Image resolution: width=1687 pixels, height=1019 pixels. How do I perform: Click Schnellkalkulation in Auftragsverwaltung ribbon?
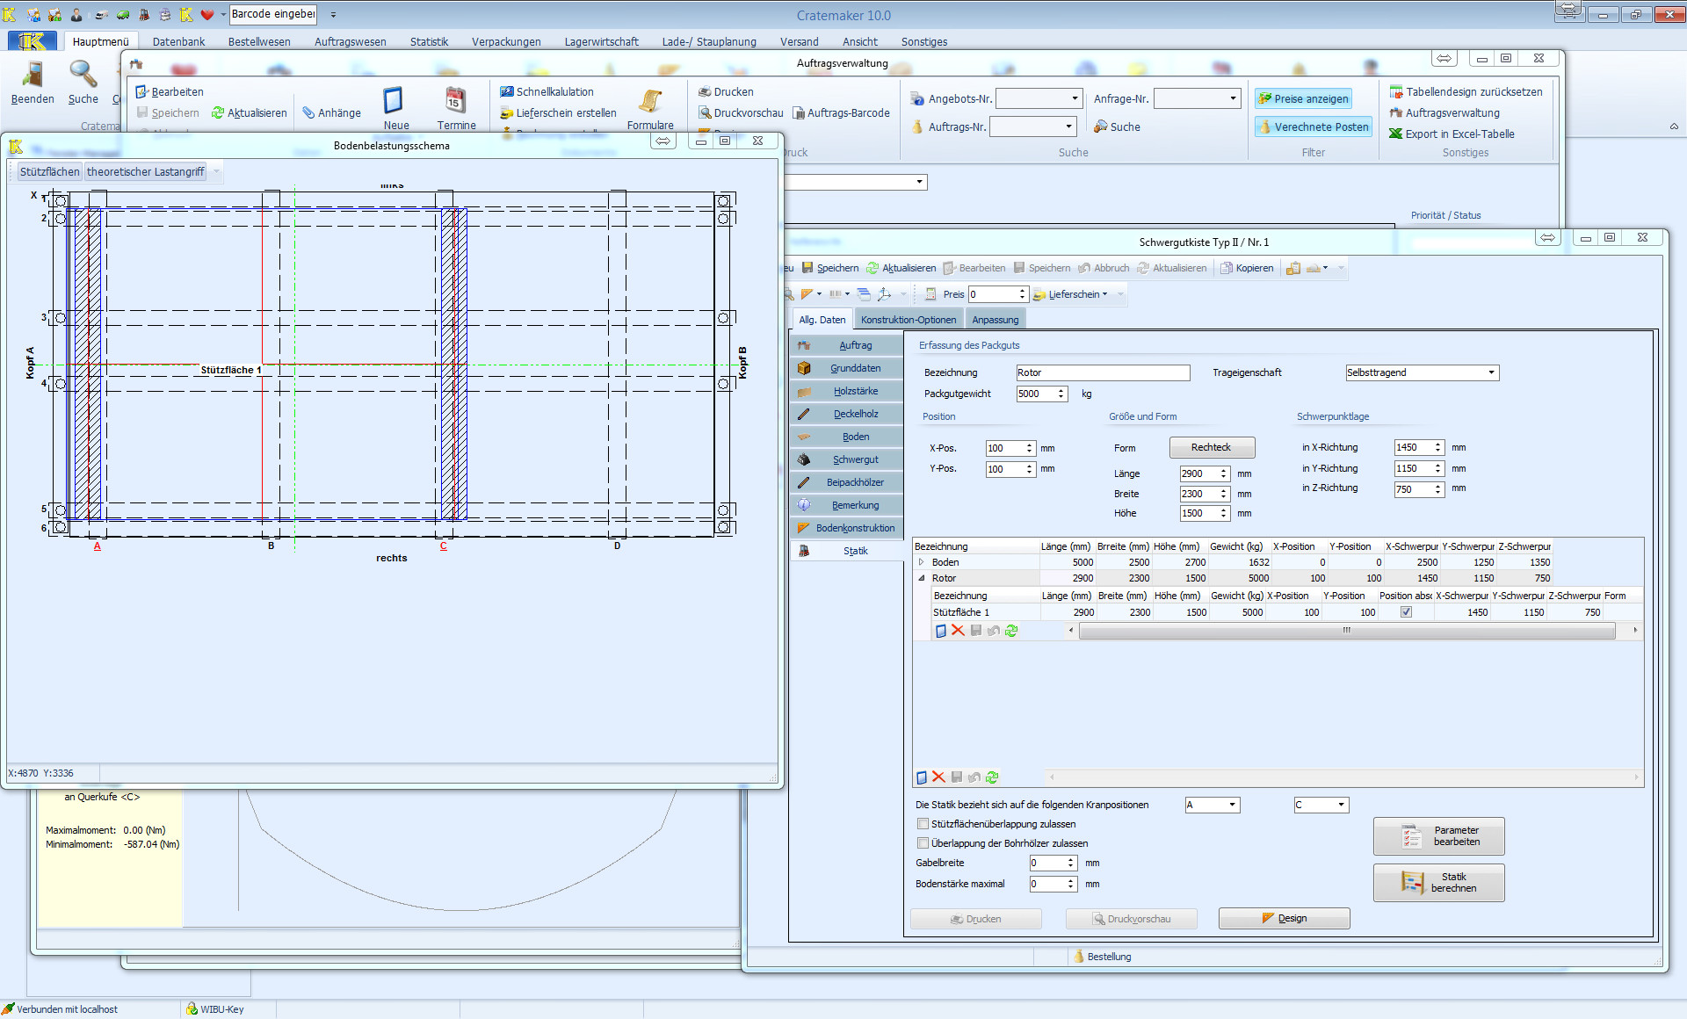547,91
